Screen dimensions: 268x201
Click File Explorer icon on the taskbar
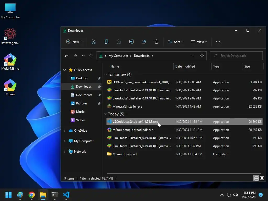click(43, 195)
